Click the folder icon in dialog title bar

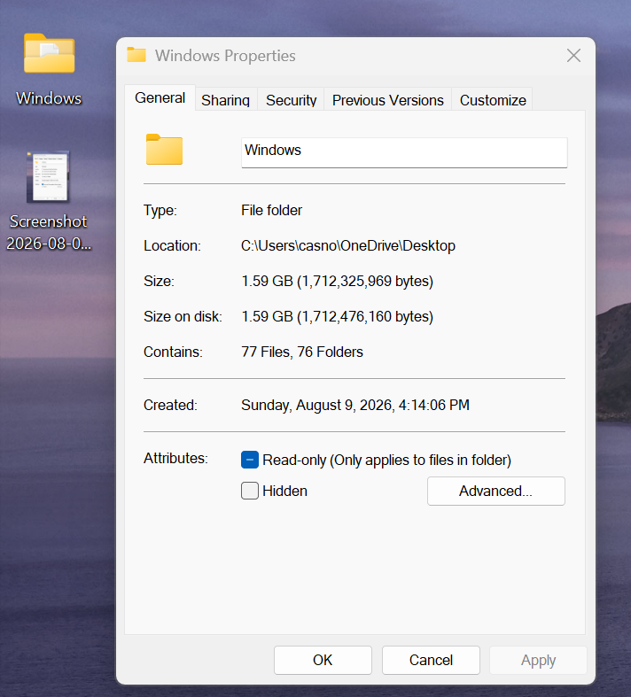click(x=136, y=55)
